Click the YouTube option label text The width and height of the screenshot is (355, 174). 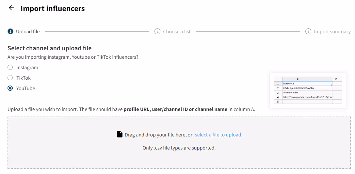tap(25, 88)
